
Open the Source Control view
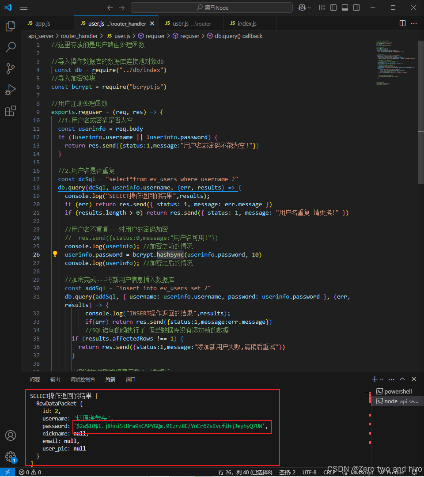[x=10, y=68]
